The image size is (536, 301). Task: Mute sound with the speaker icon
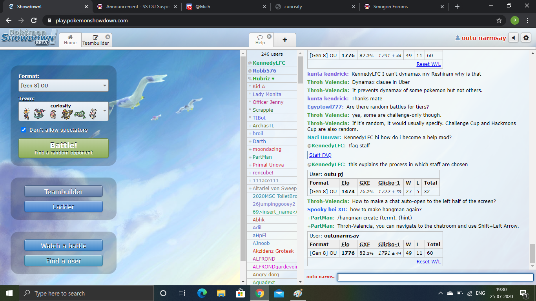(x=513, y=38)
